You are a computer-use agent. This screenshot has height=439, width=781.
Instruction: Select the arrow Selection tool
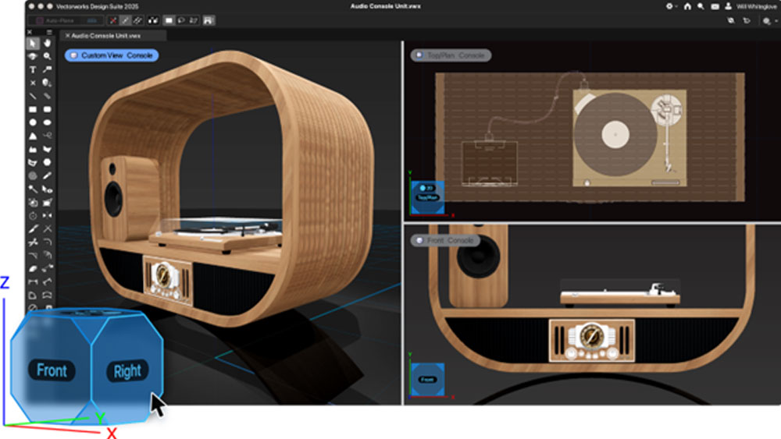coord(33,44)
